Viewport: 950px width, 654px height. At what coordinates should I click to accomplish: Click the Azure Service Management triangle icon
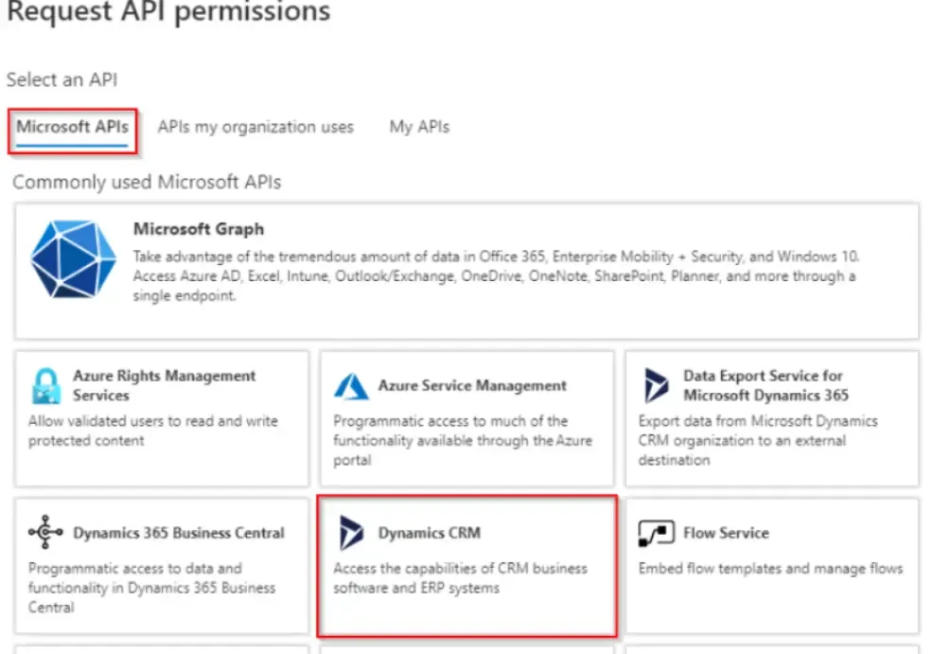coord(351,386)
